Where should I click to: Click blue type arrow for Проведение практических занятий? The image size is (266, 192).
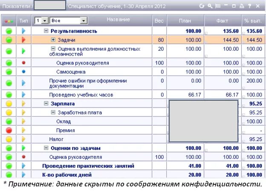tap(23, 166)
